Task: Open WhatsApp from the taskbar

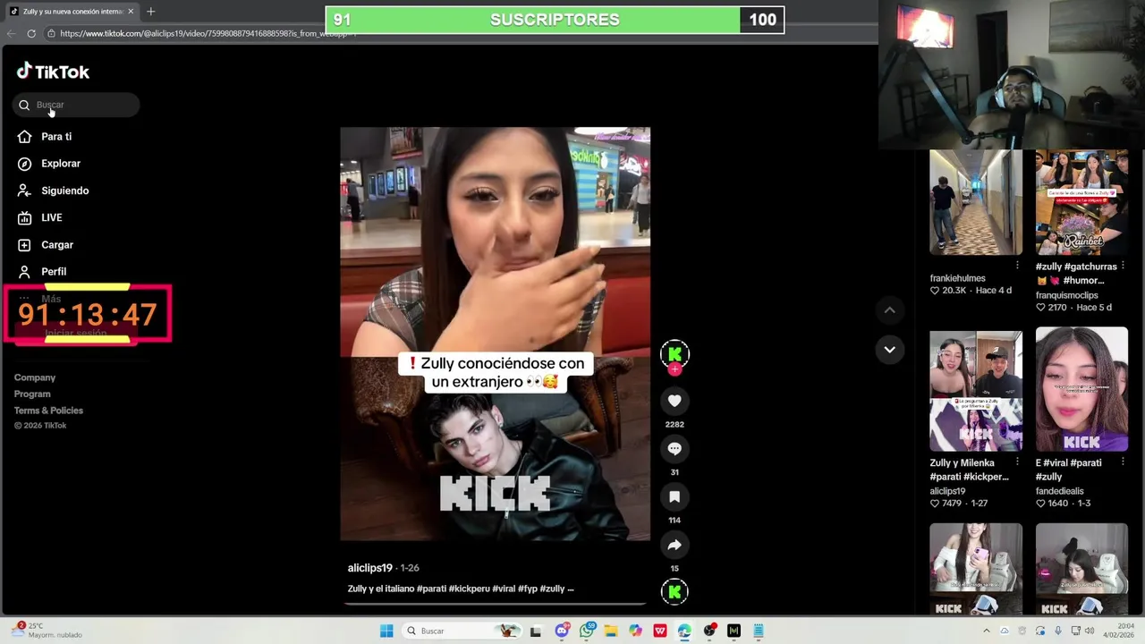Action: [587, 631]
